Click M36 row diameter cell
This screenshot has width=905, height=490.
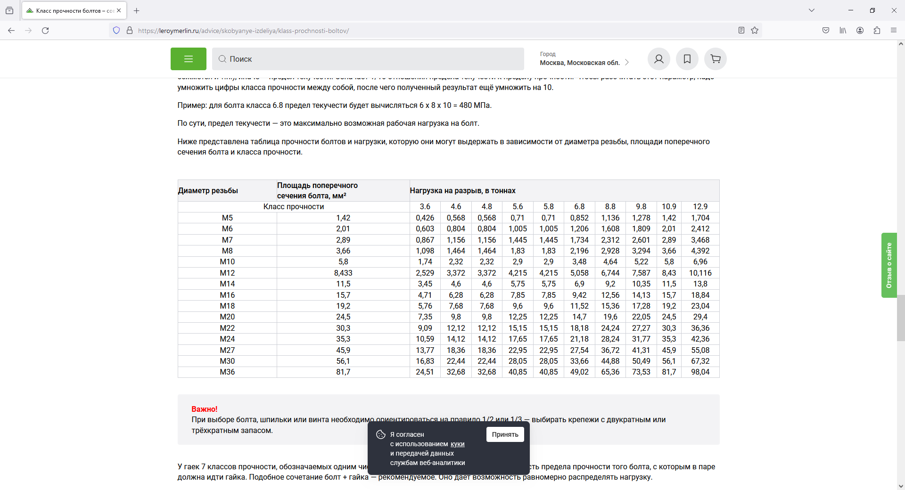[x=227, y=372]
